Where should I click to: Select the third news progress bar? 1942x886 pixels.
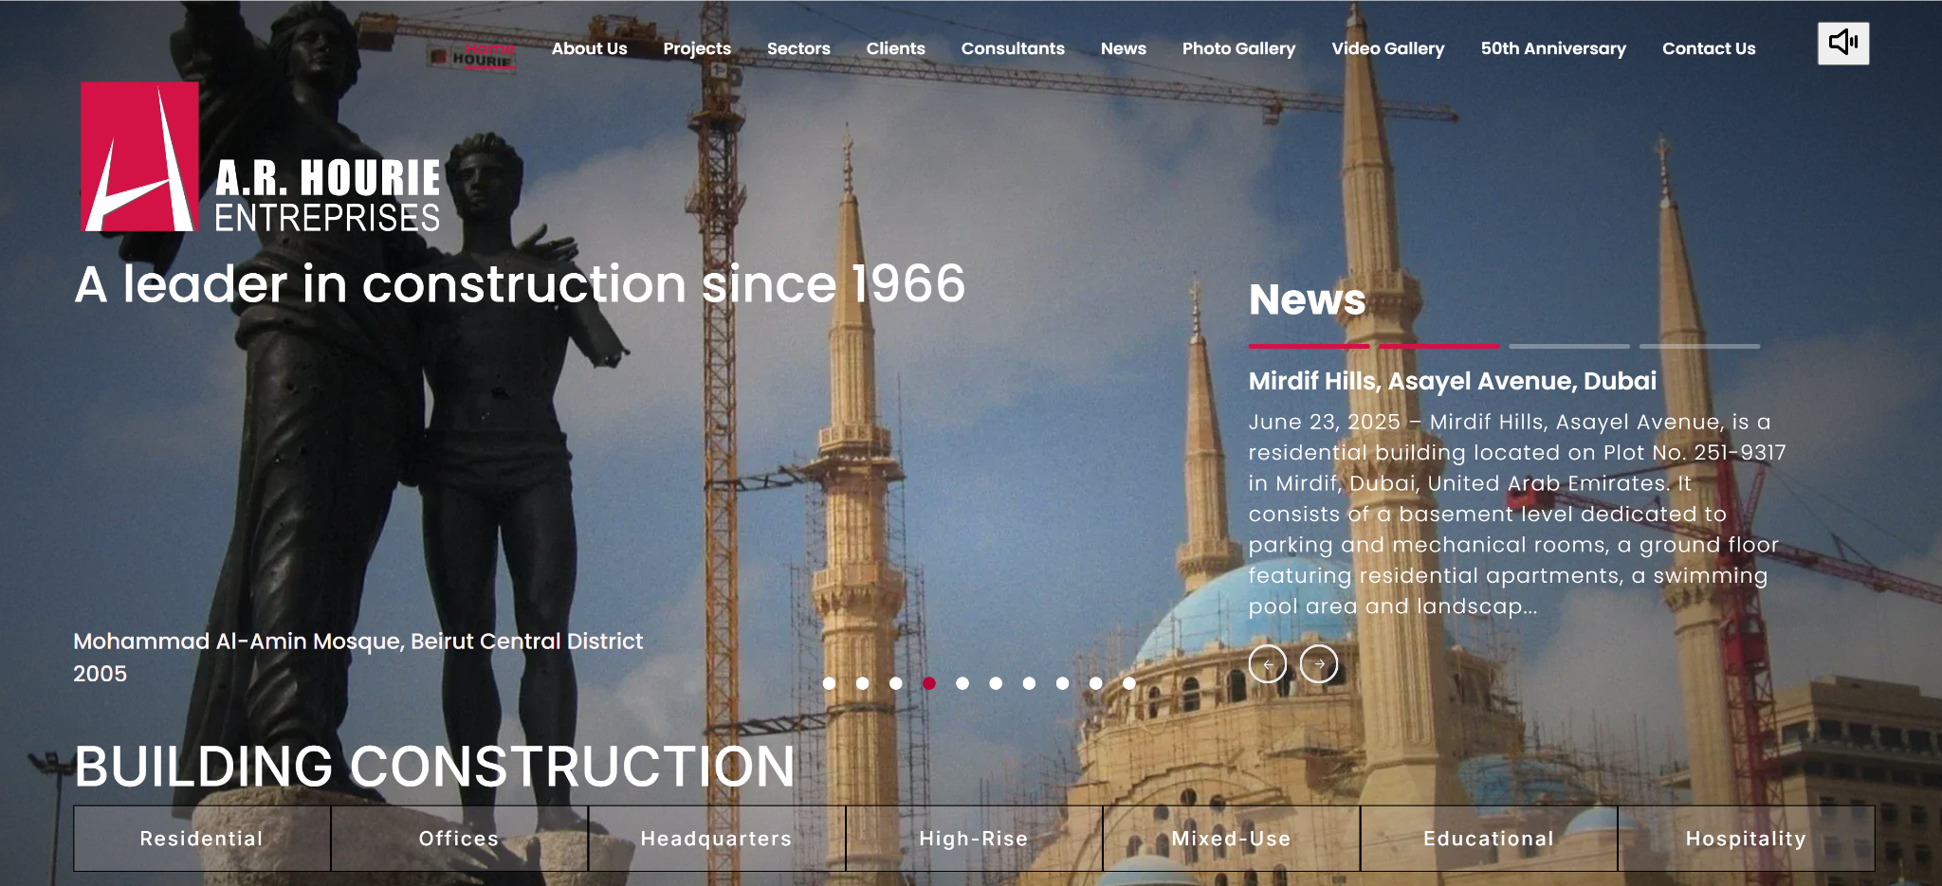pyautogui.click(x=1568, y=346)
